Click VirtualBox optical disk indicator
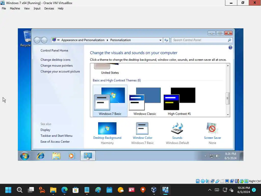The width and height of the screenshot is (261, 196). pos(203,181)
